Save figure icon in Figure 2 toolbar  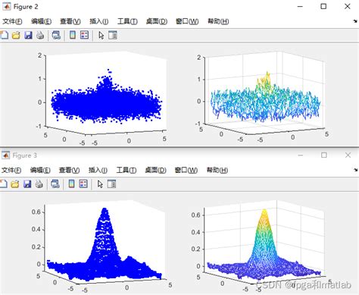click(x=28, y=35)
